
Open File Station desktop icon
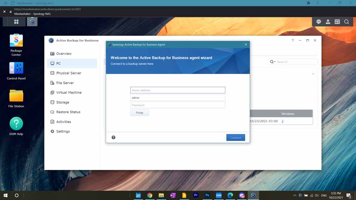[16, 98]
